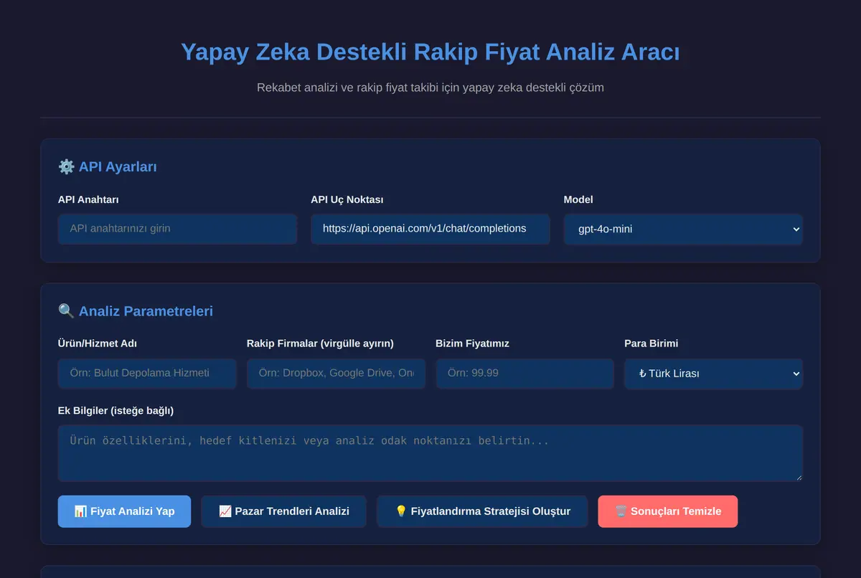
Task: Click the Model label
Action: click(578, 199)
